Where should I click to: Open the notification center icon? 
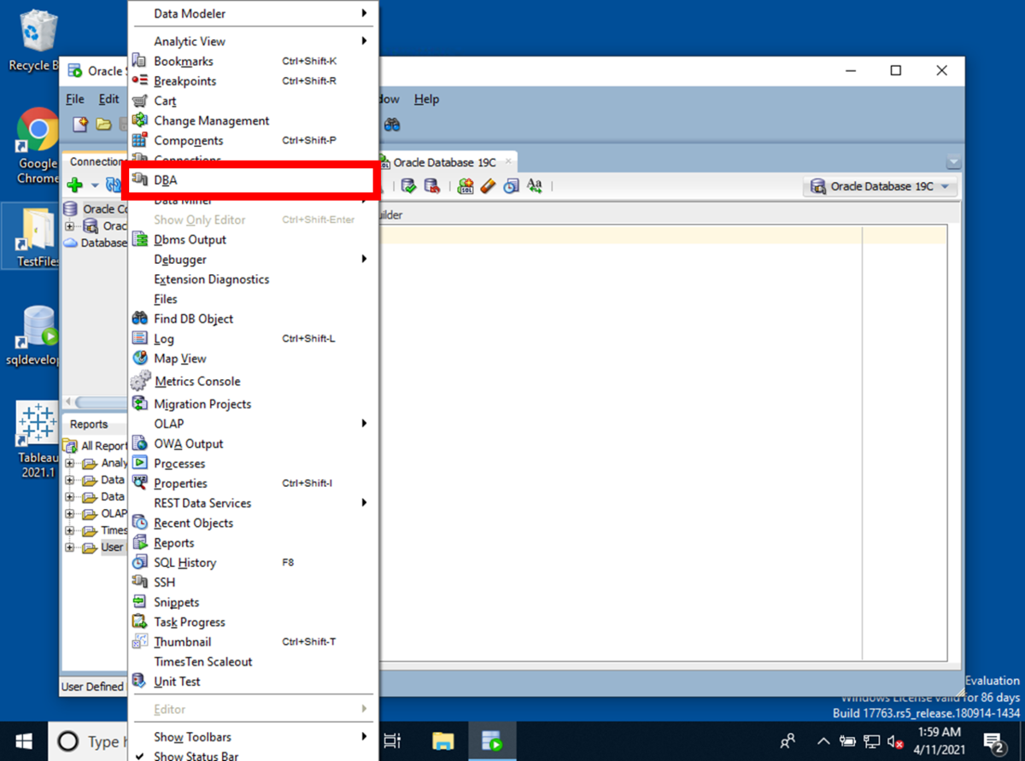click(993, 741)
